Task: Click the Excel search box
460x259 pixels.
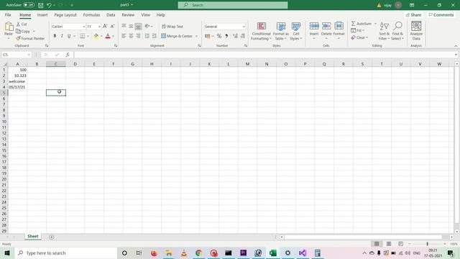Action: (233, 5)
